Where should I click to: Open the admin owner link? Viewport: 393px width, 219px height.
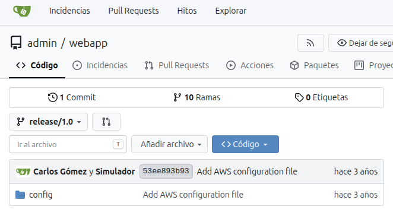[42, 43]
